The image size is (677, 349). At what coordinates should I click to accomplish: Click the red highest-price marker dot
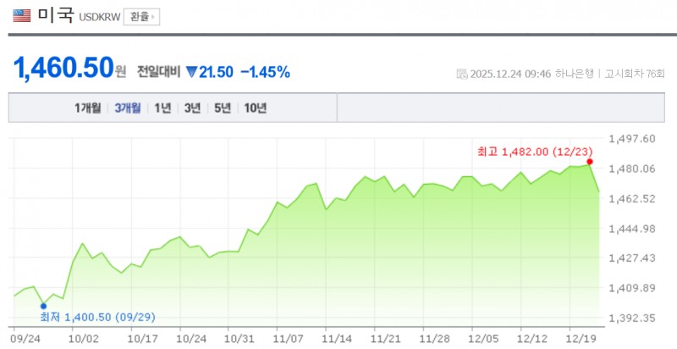coord(589,161)
